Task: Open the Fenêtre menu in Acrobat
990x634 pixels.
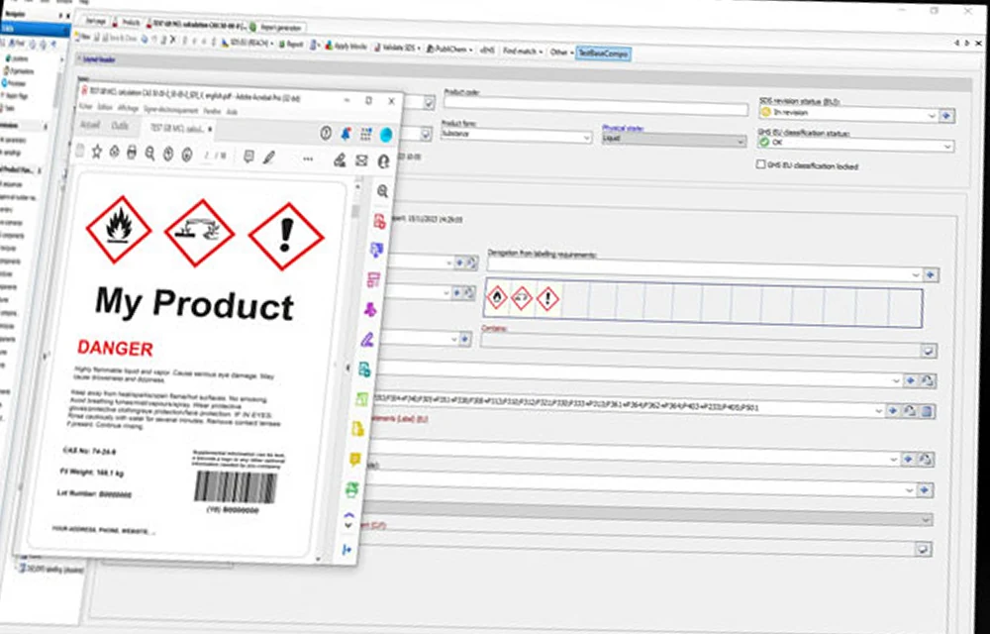Action: coord(212,111)
